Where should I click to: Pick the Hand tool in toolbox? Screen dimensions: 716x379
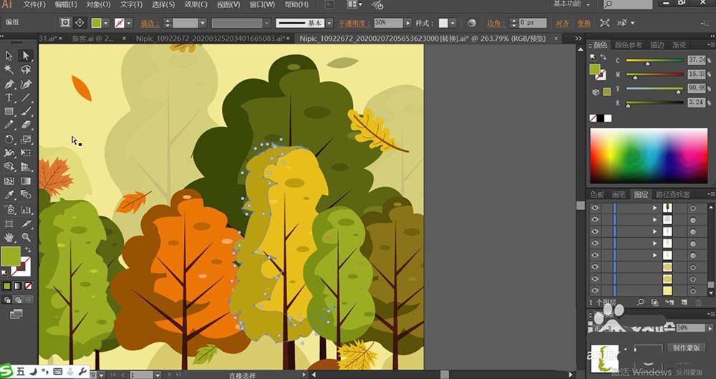click(9, 236)
